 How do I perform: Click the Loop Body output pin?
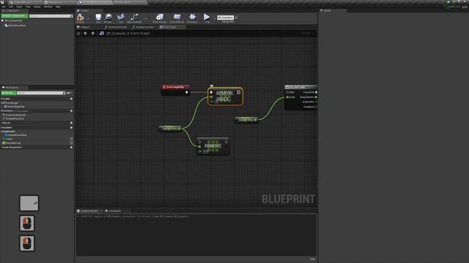(316, 93)
